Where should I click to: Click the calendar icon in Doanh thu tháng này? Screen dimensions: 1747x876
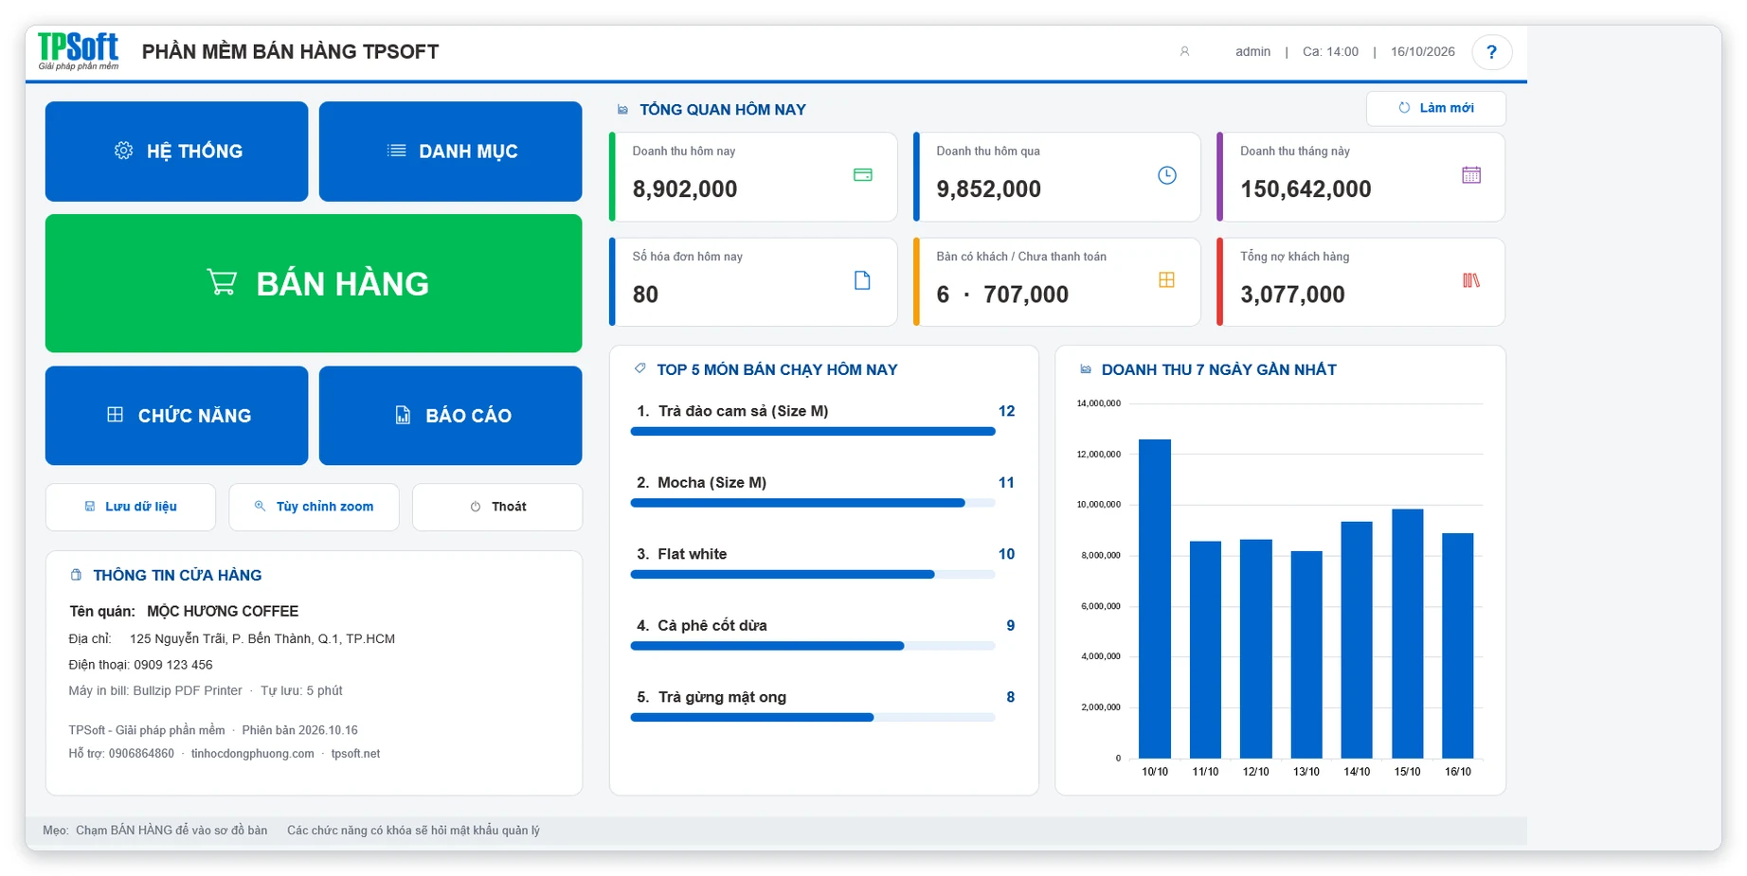coord(1470,175)
